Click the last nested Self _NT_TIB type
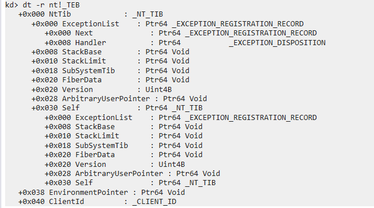The height and width of the screenshot is (208, 374). tap(200, 183)
